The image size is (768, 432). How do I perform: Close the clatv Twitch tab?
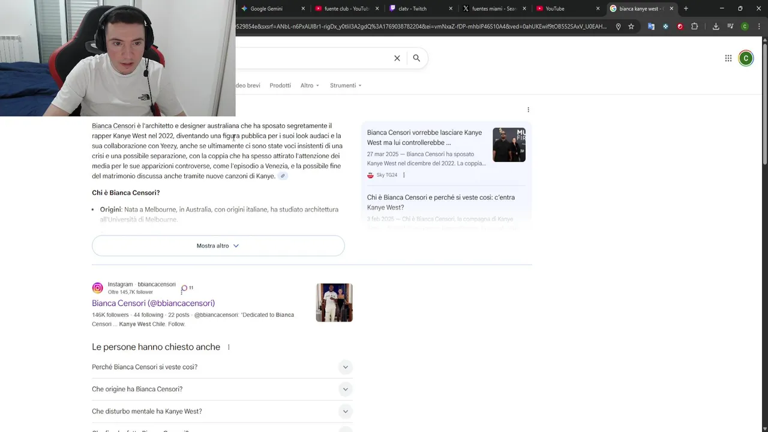coord(451,8)
